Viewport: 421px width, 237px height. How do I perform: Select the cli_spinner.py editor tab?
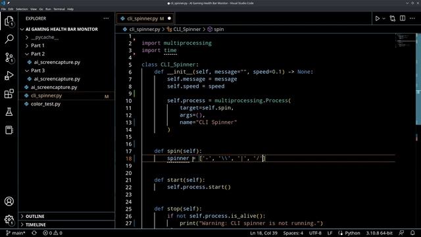[x=145, y=18]
